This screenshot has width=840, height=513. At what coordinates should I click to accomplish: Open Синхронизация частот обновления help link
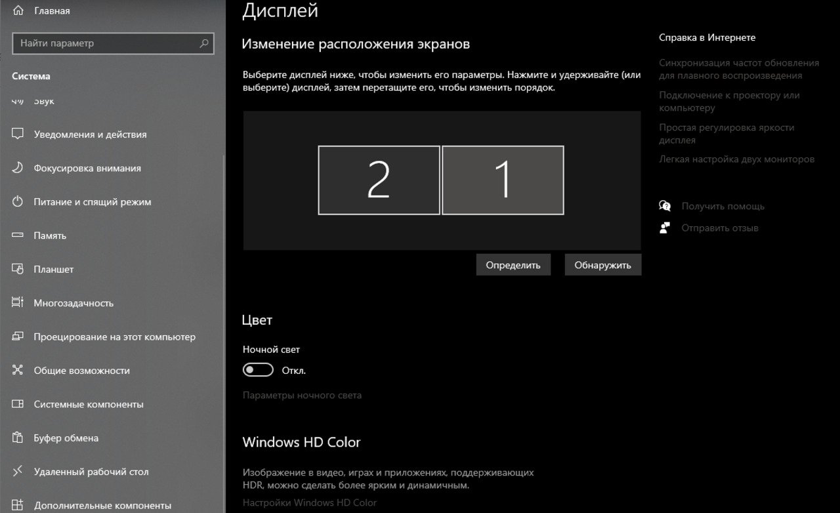739,69
